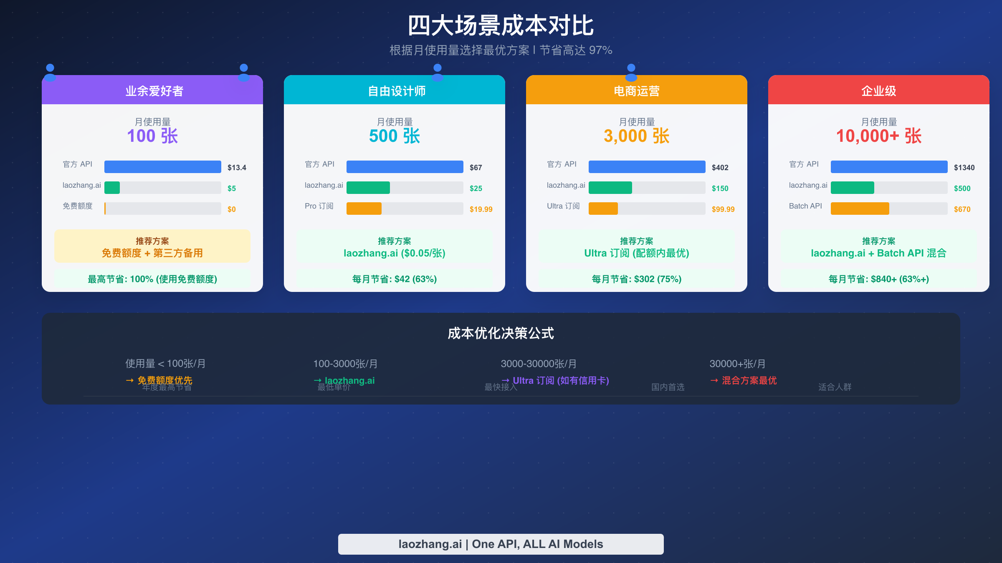Click the blue dot marker above 业余爱好者 card

[x=50, y=67]
